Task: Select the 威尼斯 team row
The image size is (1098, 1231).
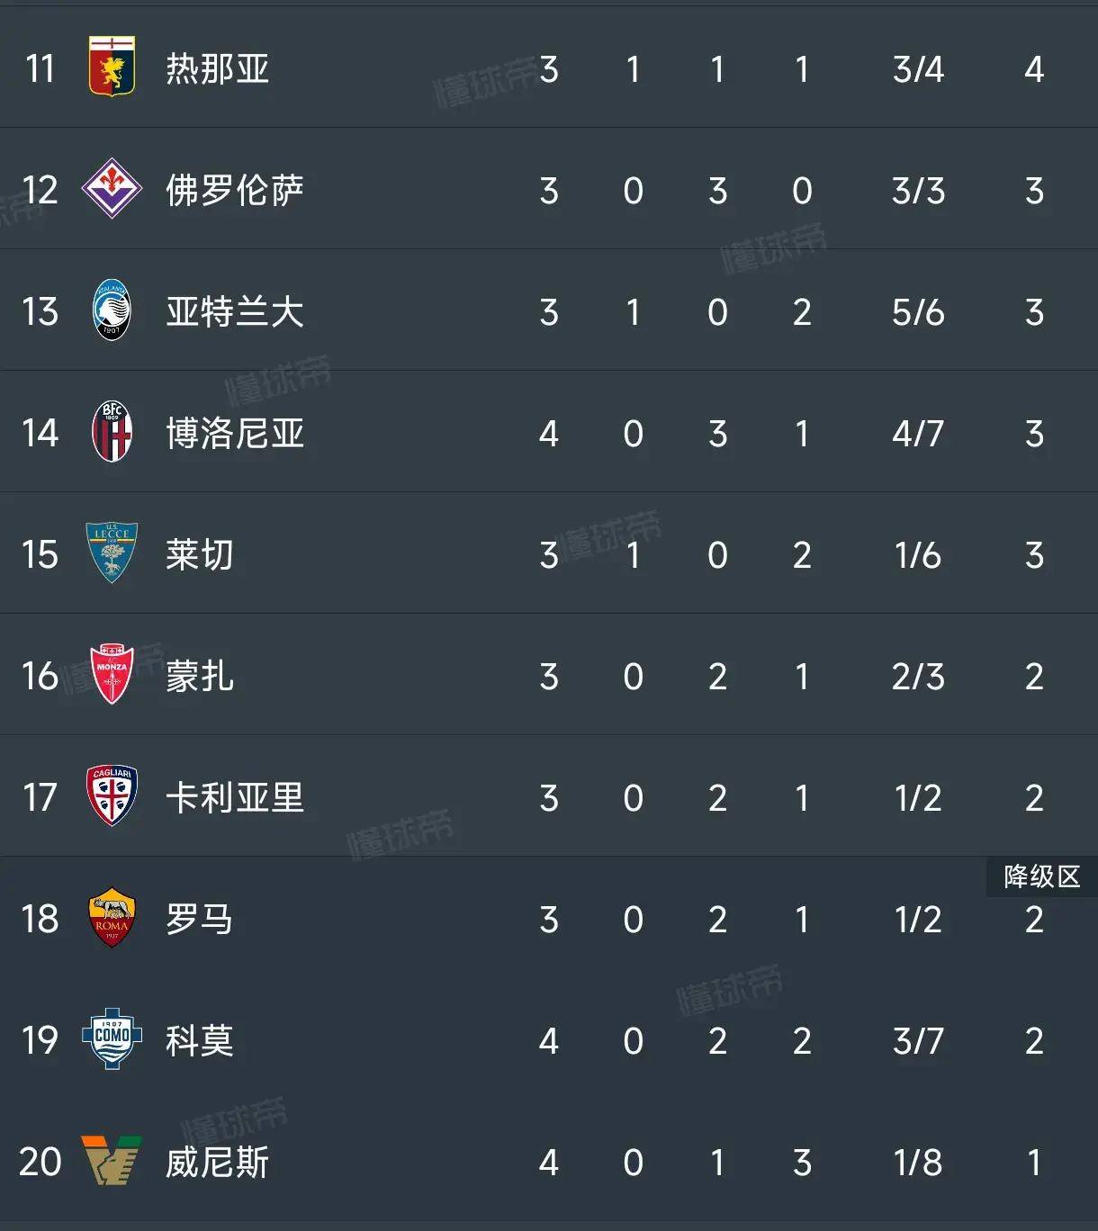Action: pyautogui.click(x=216, y=1163)
